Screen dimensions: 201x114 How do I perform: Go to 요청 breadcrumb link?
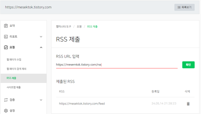(x=79, y=27)
